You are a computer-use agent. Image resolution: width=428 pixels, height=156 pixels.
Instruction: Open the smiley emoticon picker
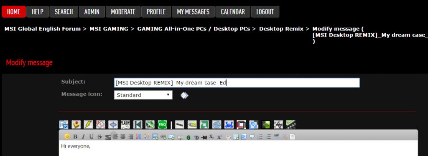[x=67, y=136]
